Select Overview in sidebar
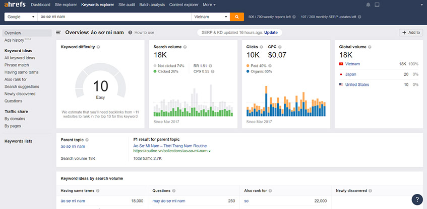The width and height of the screenshot is (427, 209). (x=27, y=33)
